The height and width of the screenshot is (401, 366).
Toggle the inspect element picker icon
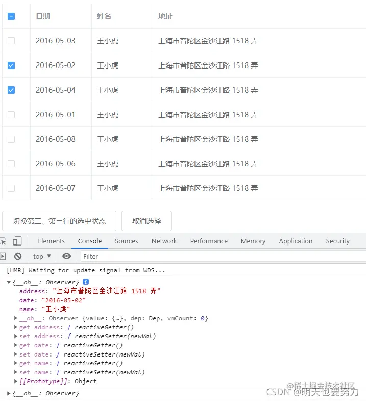point(3,241)
